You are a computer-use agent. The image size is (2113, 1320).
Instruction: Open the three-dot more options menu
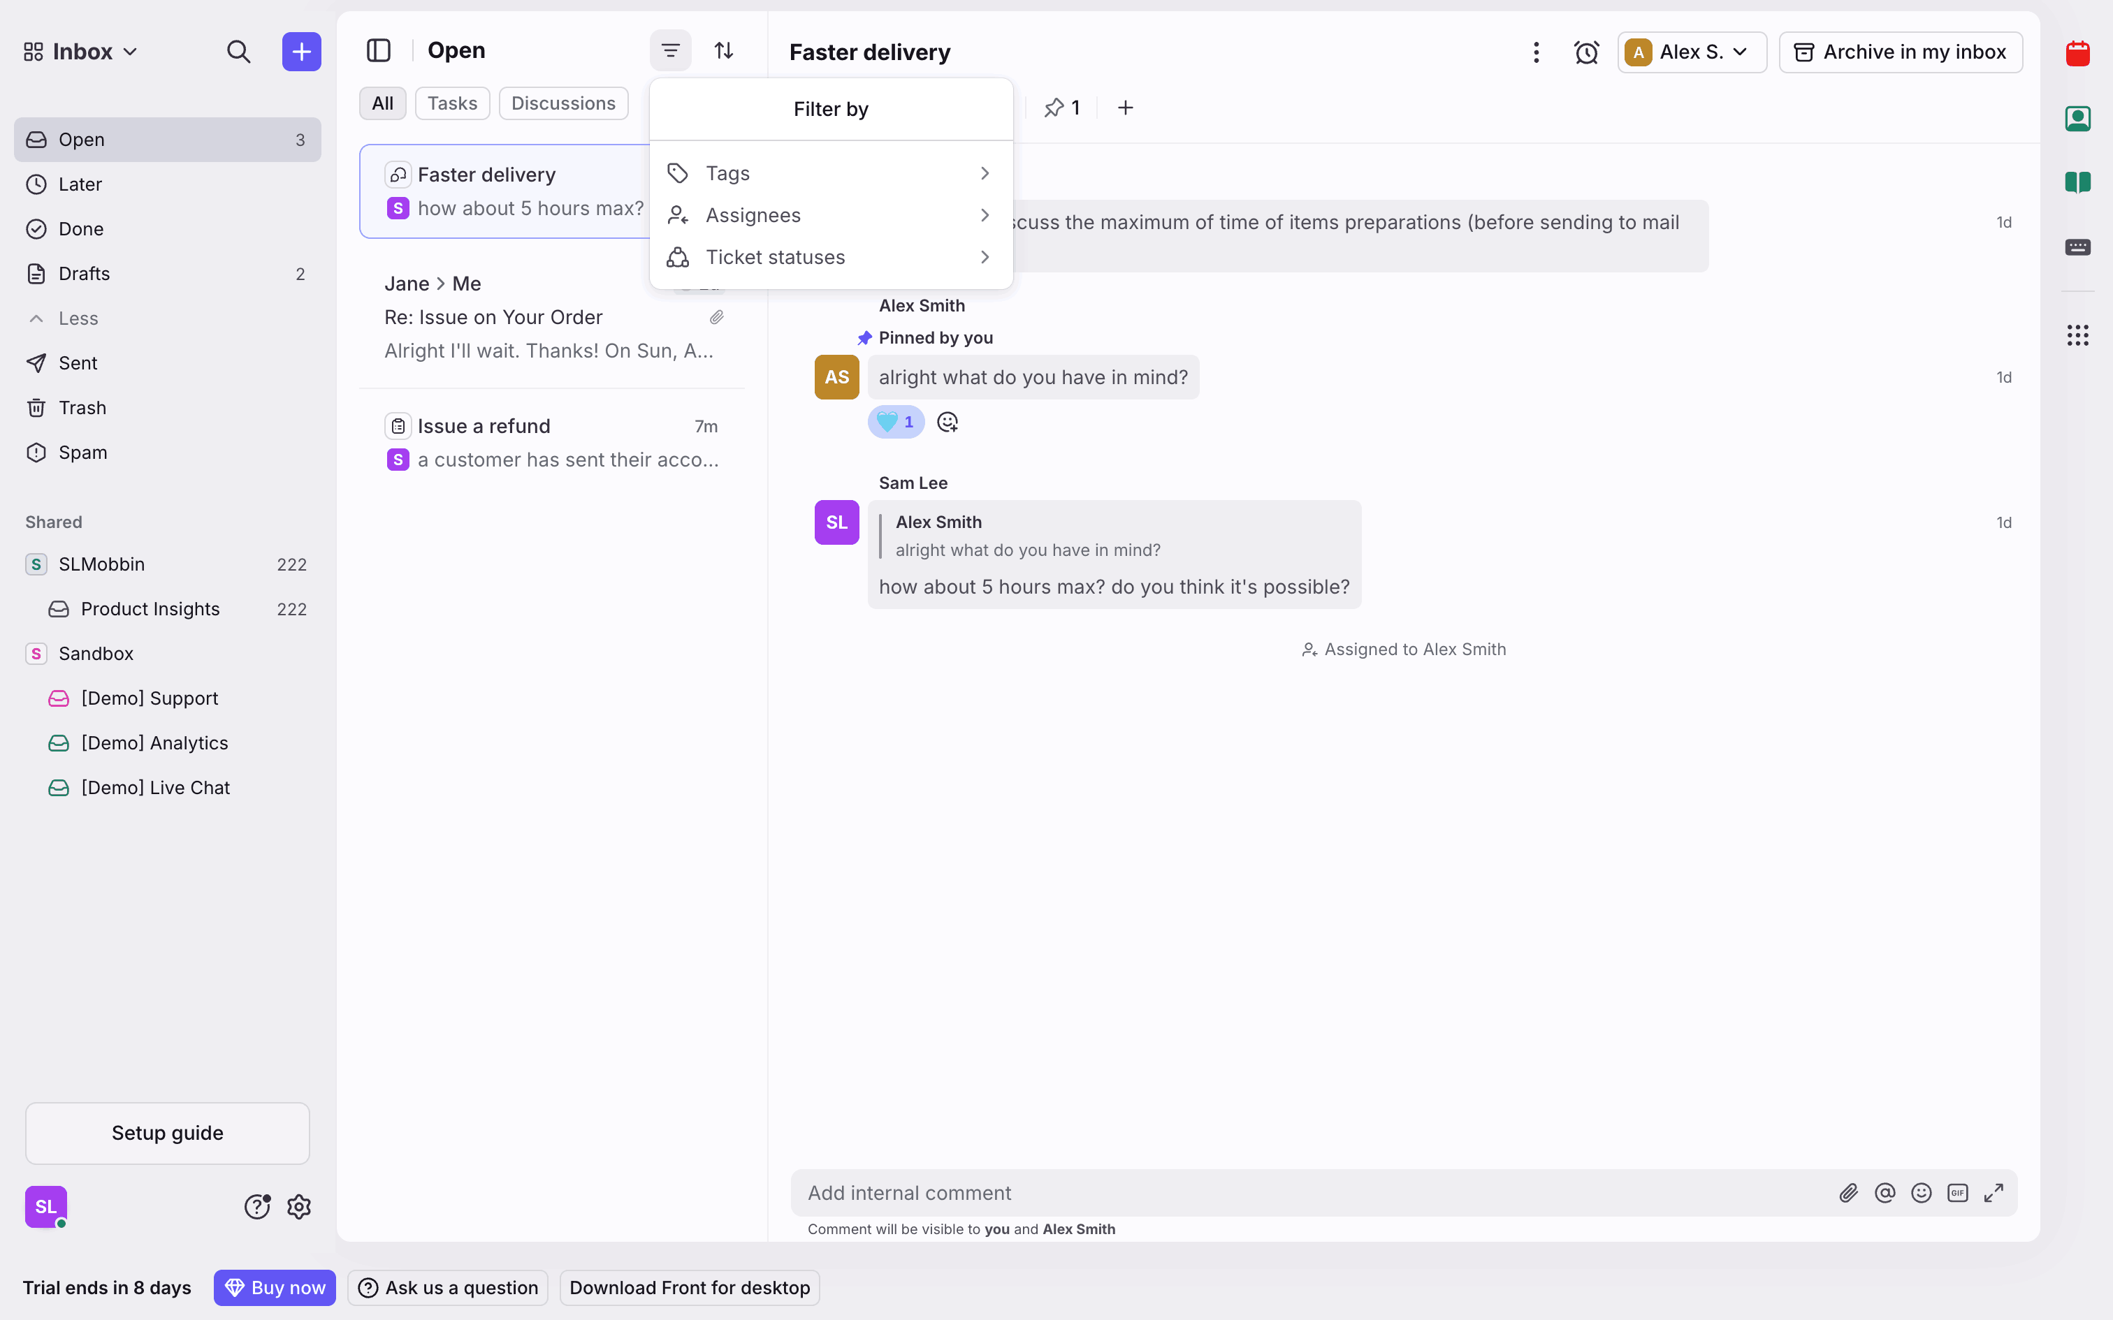point(1536,52)
